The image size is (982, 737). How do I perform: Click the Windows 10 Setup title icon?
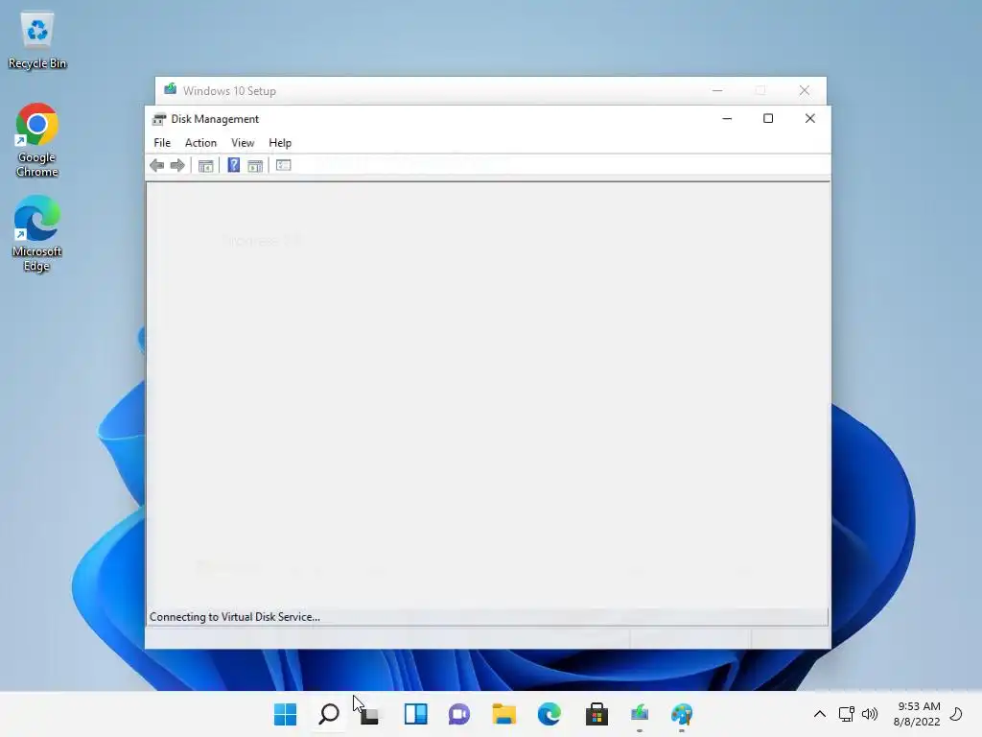coord(171,89)
